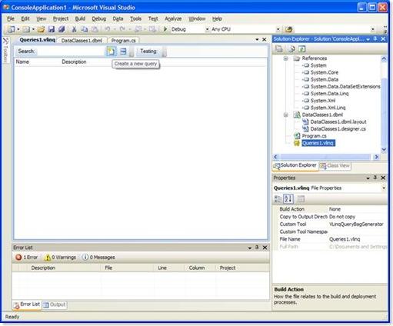Open the Build menu
The image size is (393, 326).
(80, 18)
